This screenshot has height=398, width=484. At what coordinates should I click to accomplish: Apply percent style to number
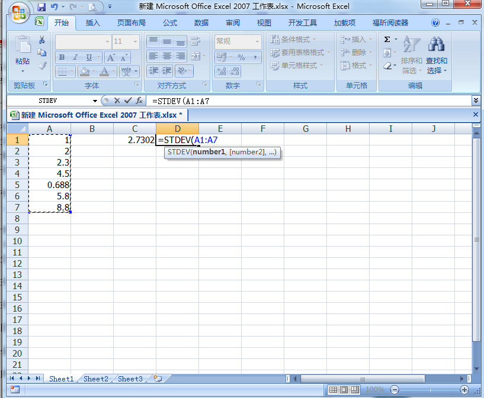tap(241, 57)
